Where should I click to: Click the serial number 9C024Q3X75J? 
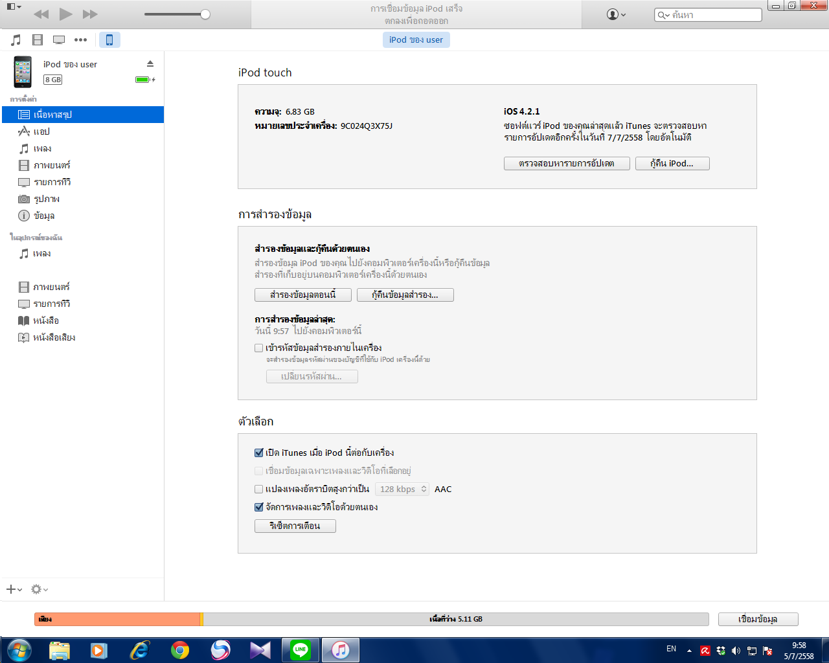pyautogui.click(x=367, y=126)
